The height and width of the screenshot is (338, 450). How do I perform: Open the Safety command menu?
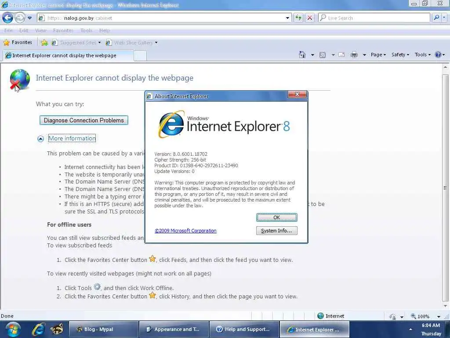[400, 55]
